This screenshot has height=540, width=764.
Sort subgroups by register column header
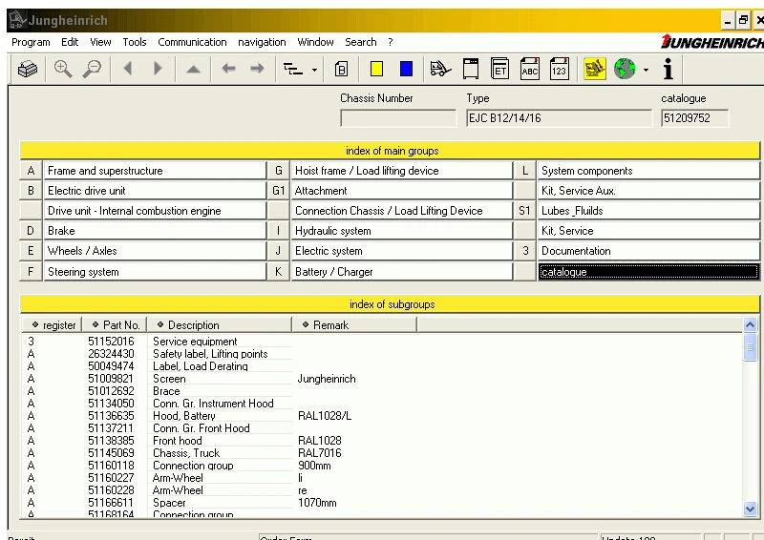click(52, 324)
